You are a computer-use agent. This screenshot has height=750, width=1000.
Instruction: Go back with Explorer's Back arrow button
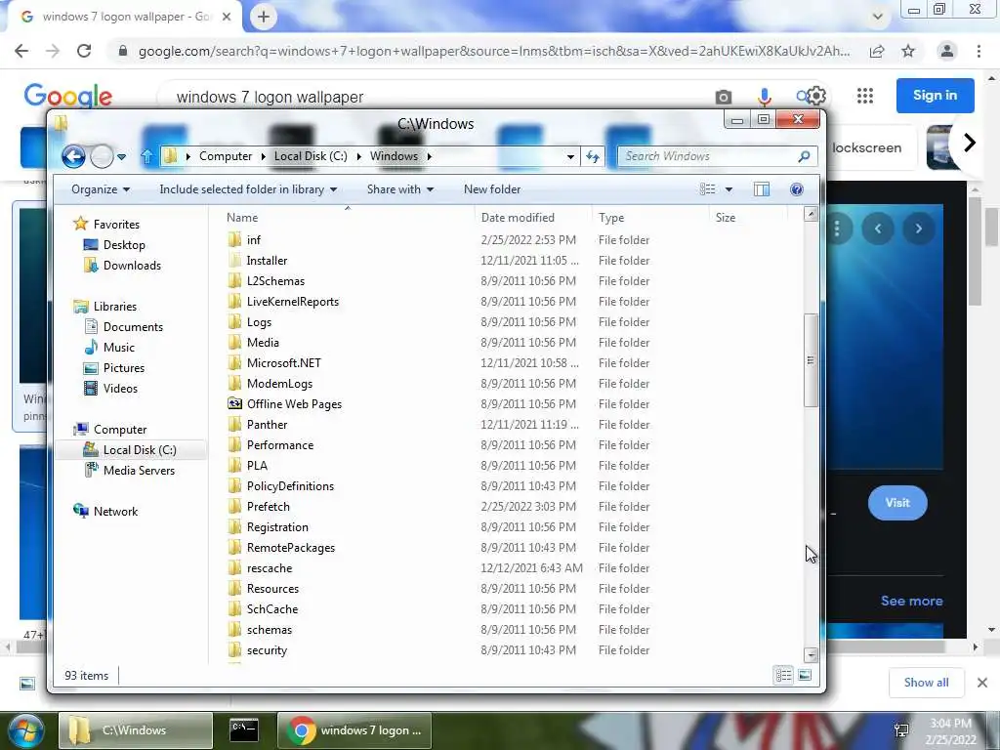73,156
